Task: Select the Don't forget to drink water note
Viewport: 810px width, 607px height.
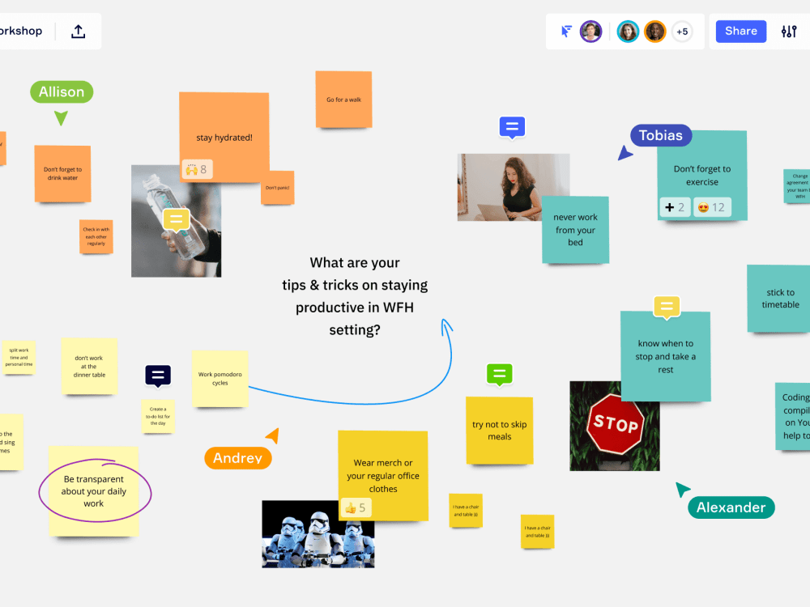Action: point(62,173)
